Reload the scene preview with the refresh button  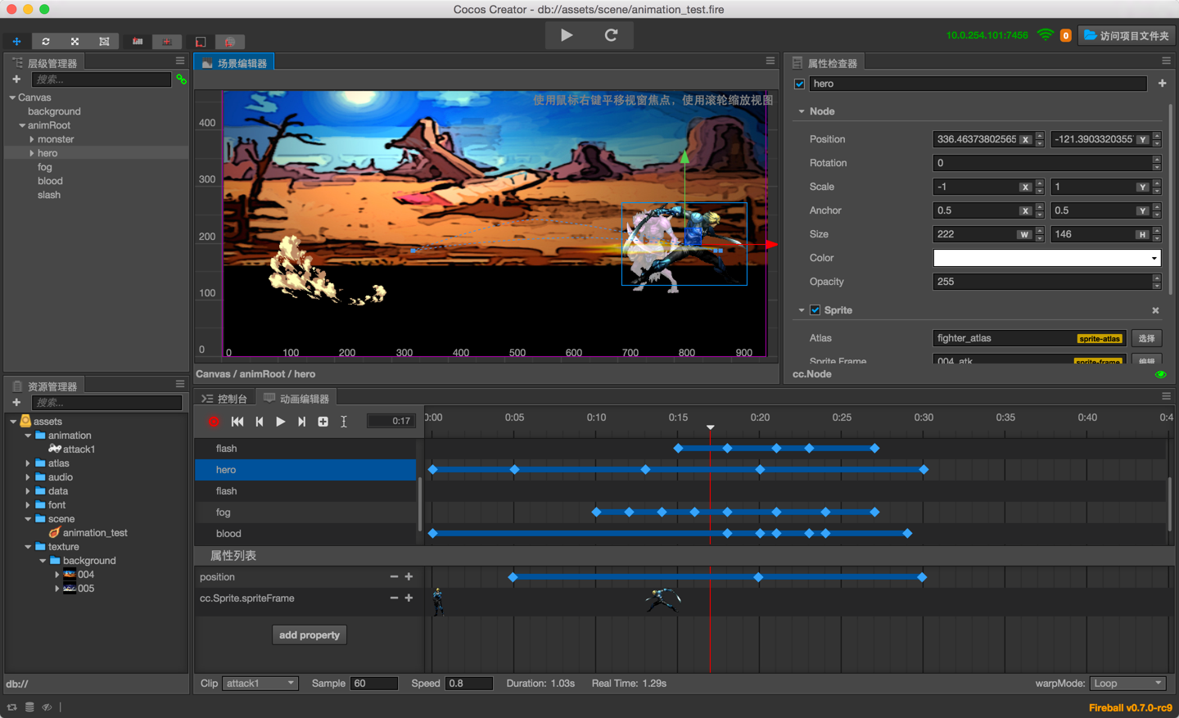611,35
